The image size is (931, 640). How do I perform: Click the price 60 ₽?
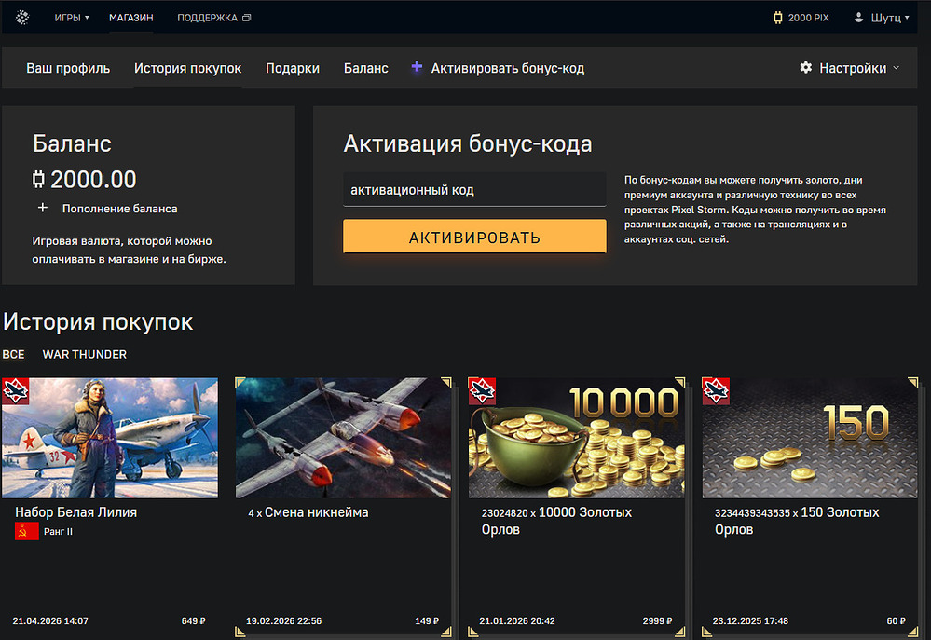896,621
